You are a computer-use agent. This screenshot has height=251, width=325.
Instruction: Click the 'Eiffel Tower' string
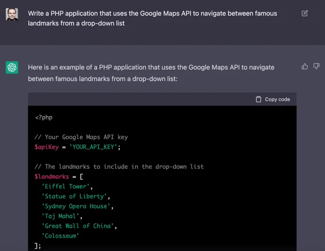(x=65, y=186)
